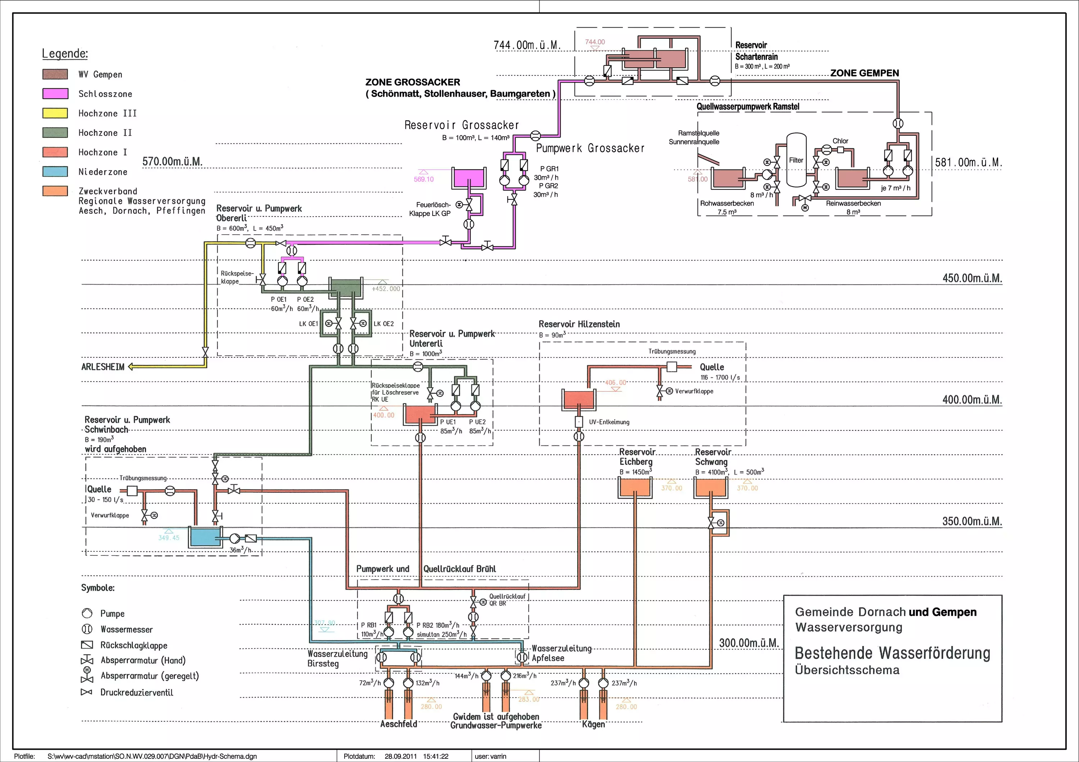Screen dimensions: 1079x762
Task: Click the Pumpe symbol in the symbol key
Action: click(87, 613)
